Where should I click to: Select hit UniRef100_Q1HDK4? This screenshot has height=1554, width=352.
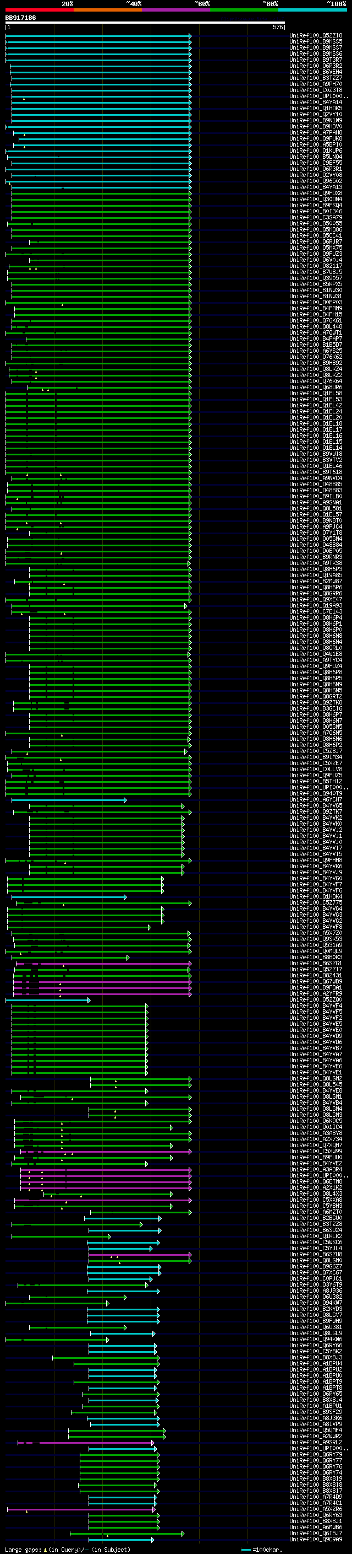[316, 896]
